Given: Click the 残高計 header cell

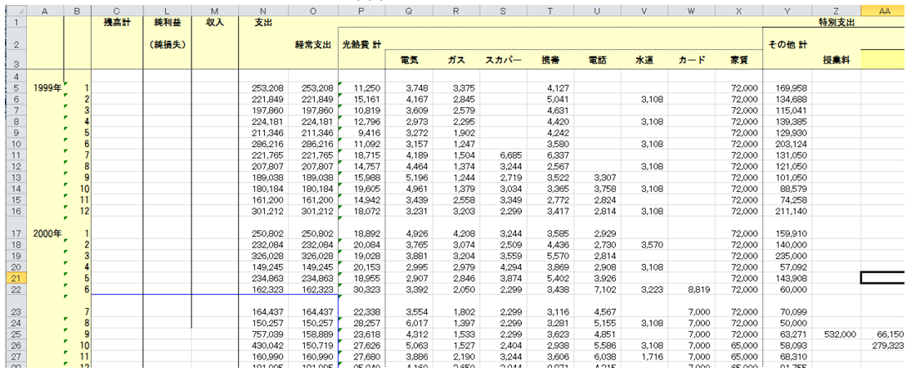Looking at the screenshot, I should (x=118, y=22).
